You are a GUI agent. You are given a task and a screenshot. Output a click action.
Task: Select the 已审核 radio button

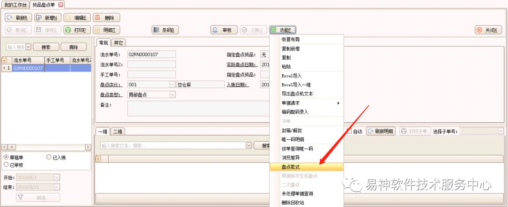coord(6,165)
